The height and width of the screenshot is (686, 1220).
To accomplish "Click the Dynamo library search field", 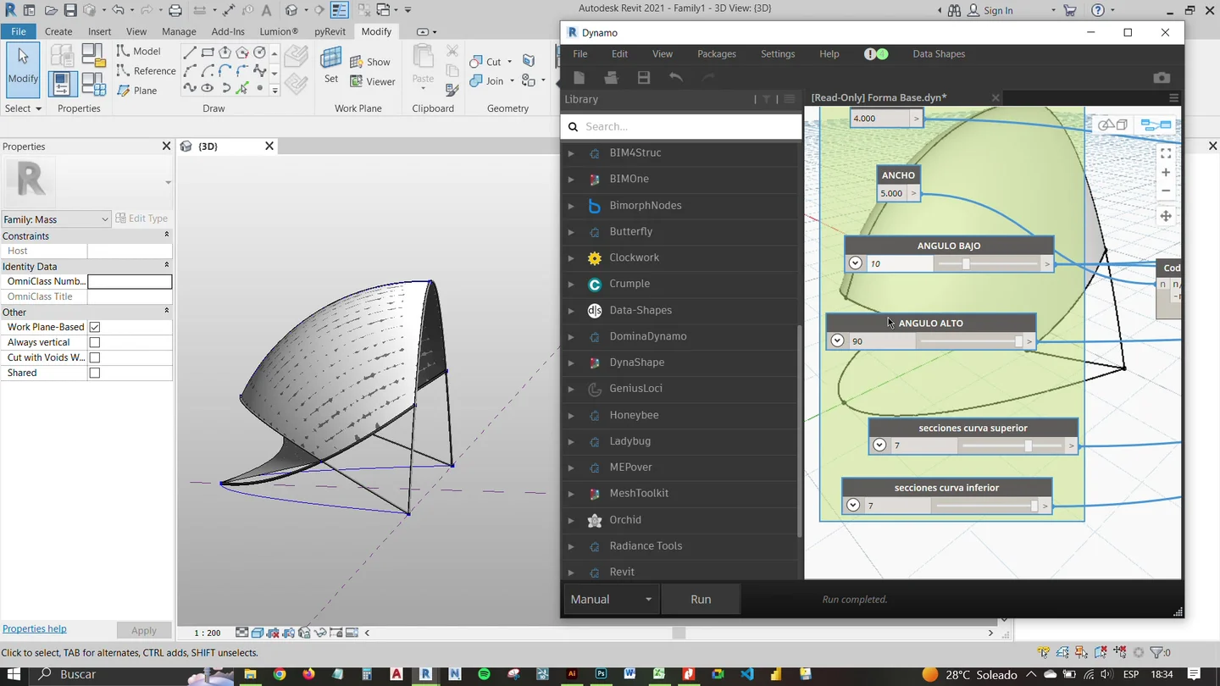I will pos(681,126).
